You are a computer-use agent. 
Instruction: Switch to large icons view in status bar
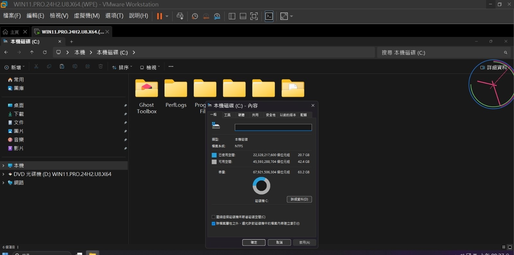pyautogui.click(x=510, y=247)
